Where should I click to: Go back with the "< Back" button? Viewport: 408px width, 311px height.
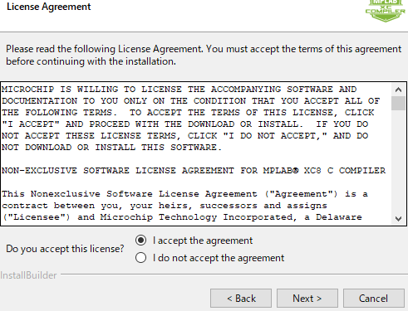241,299
